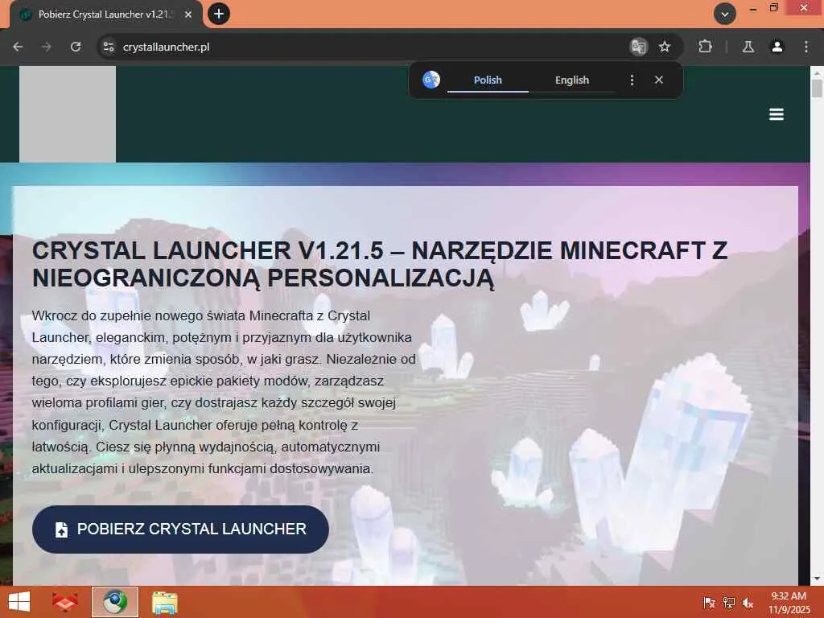Expand the tab search dropdown arrow

pyautogui.click(x=725, y=14)
